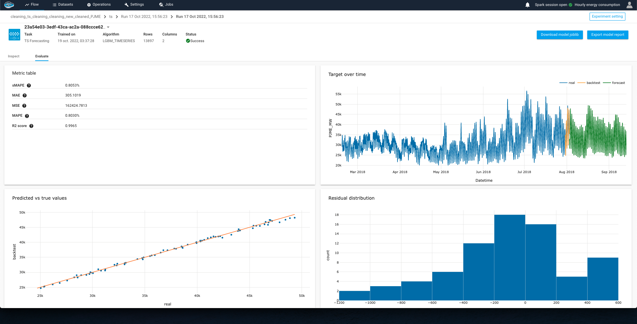This screenshot has width=637, height=324.
Task: Open notifications with the bell icon
Action: point(527,5)
